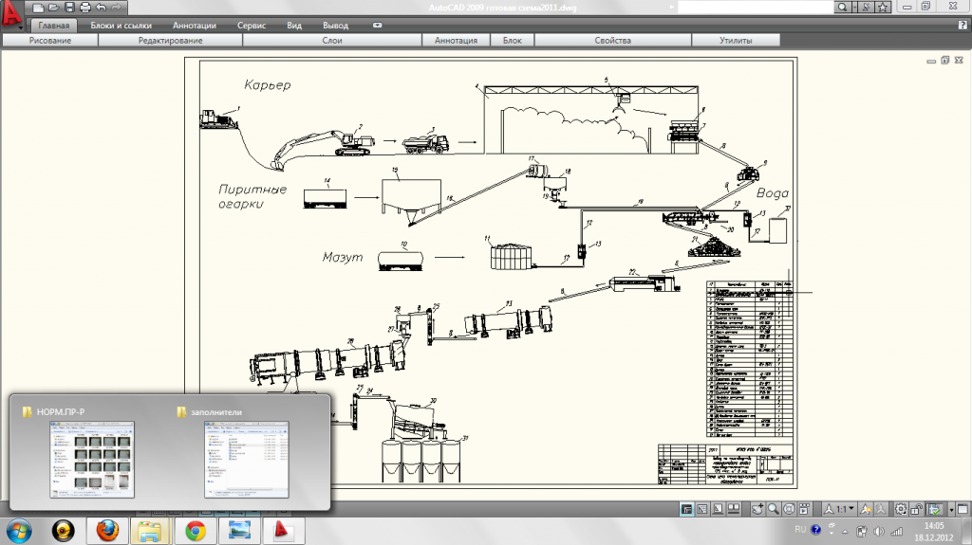The width and height of the screenshot is (972, 545).
Task: Open the Communication Center satellite icon
Action: (867, 7)
